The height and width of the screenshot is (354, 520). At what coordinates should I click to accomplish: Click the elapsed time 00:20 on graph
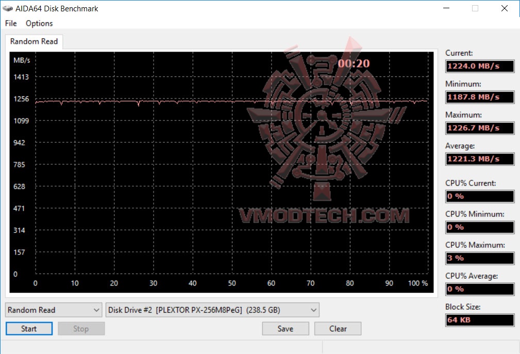click(x=354, y=63)
